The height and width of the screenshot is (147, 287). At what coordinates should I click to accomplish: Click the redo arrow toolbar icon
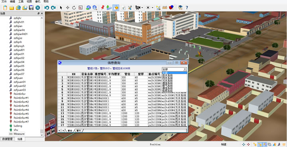tap(53, 8)
